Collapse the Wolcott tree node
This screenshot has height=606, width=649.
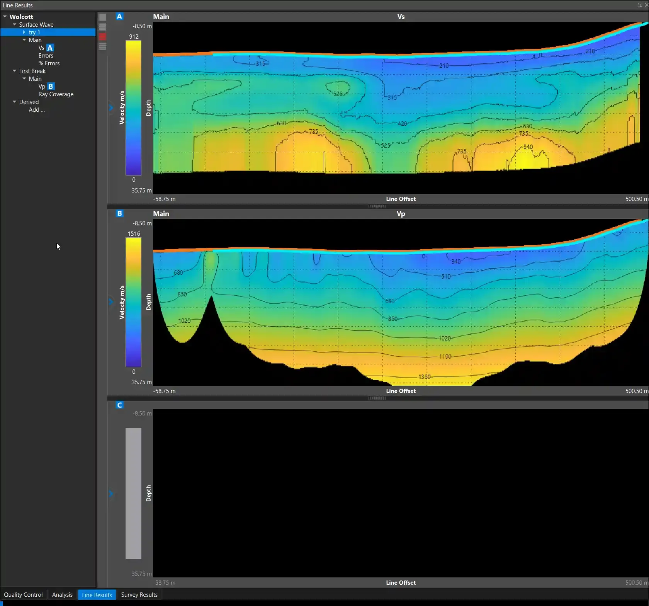point(5,17)
